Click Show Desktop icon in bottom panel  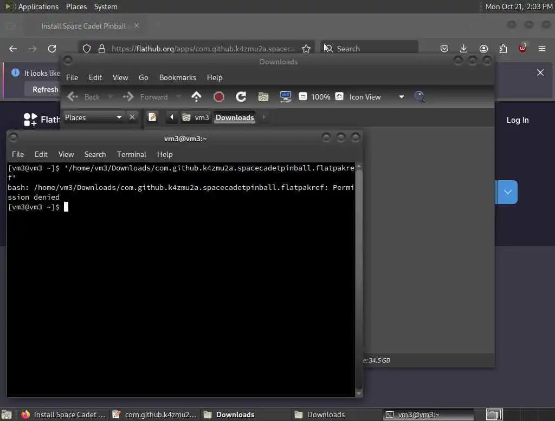7,415
